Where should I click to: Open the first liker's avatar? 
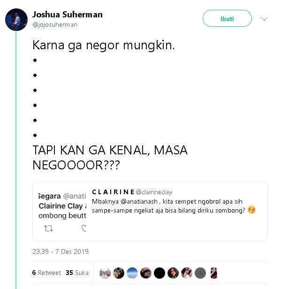pyautogui.click(x=105, y=273)
